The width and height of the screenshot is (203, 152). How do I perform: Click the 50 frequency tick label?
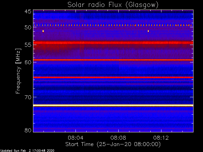pyautogui.click(x=28, y=28)
